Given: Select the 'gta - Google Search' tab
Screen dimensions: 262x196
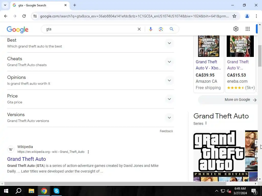Looking at the screenshot, I should (40, 5).
